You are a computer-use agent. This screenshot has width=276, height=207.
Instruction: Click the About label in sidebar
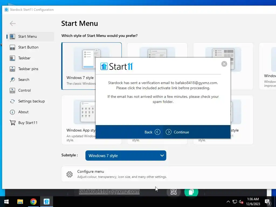point(23,112)
